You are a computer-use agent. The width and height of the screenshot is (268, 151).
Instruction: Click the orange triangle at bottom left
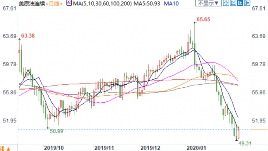tap(8, 149)
